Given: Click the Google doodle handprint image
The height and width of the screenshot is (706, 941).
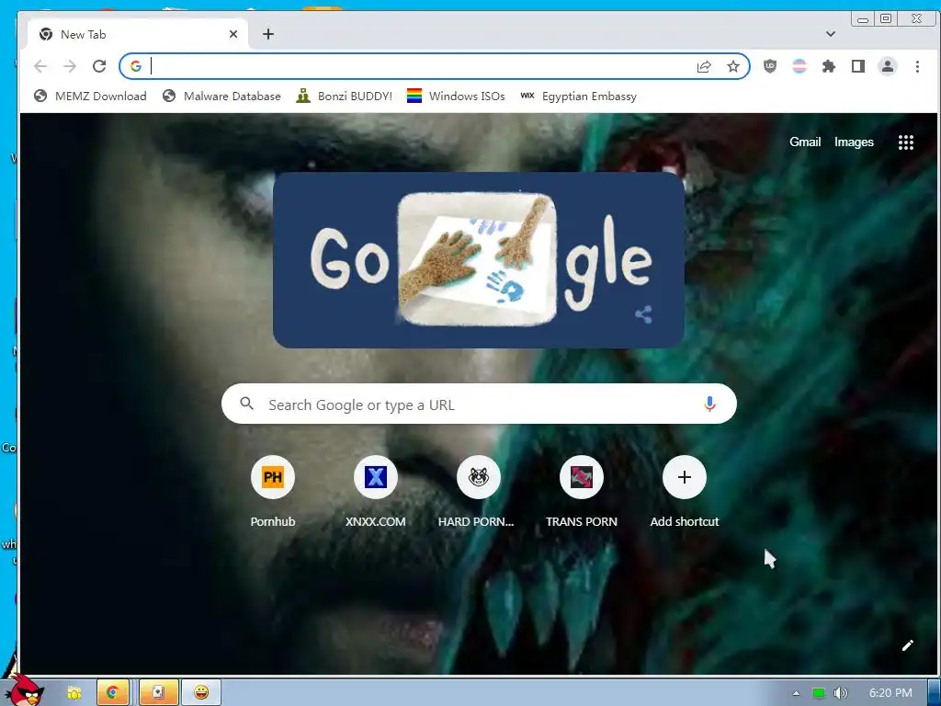Looking at the screenshot, I should click(478, 259).
